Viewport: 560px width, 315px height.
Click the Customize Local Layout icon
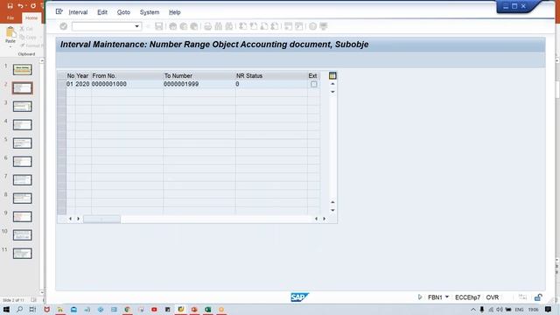point(324,26)
